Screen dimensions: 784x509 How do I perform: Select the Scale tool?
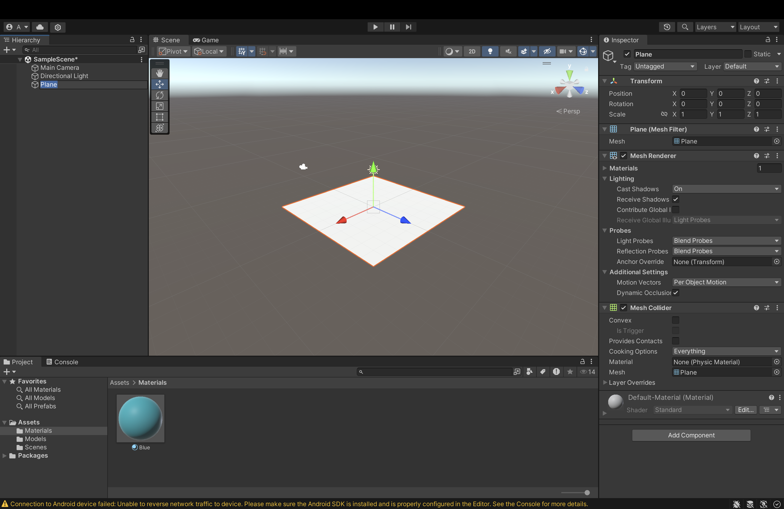[x=160, y=106]
